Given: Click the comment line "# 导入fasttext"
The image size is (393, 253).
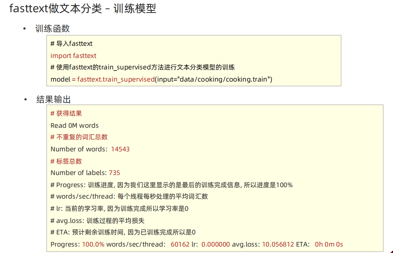Looking at the screenshot, I should (72, 44).
